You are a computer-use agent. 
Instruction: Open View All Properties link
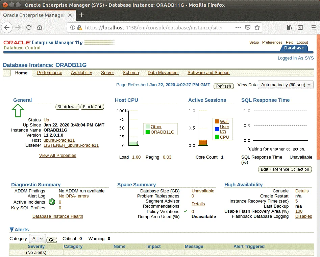(58, 156)
